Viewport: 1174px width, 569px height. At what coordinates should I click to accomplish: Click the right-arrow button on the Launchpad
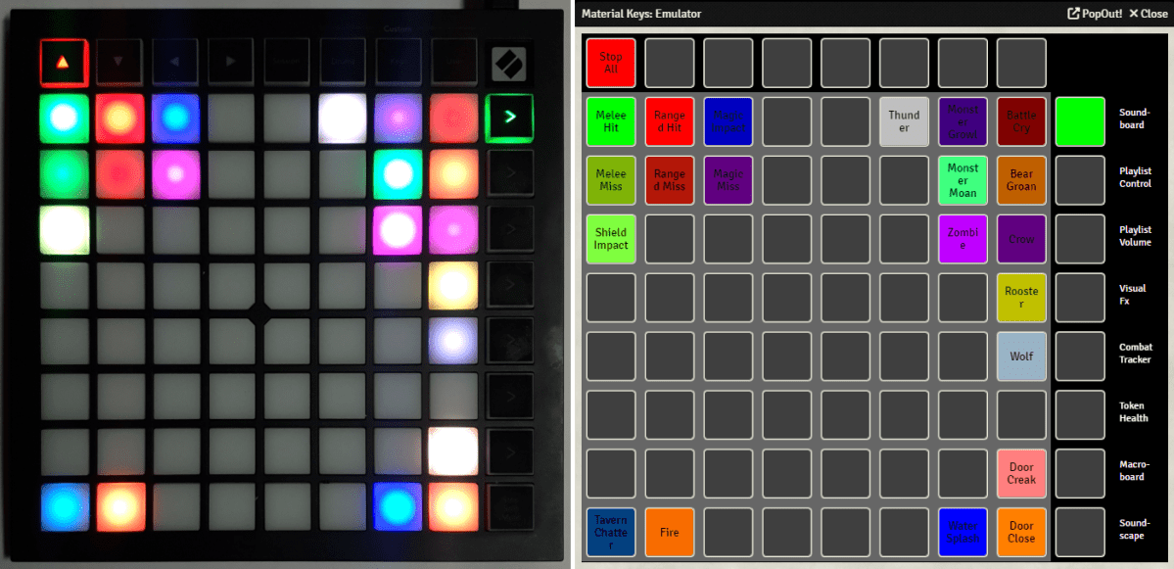pyautogui.click(x=231, y=62)
